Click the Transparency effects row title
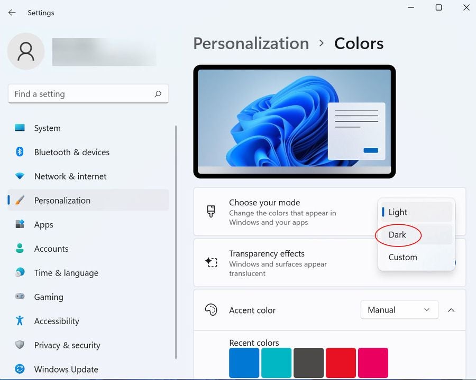Screen dimensions: 476x380 (x=267, y=253)
